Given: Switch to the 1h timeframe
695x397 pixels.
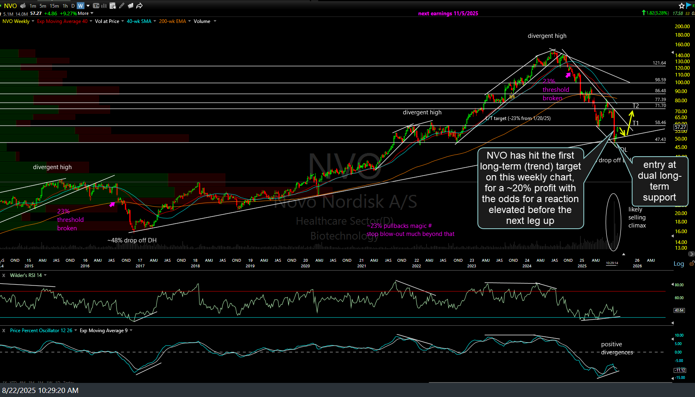Looking at the screenshot, I should 65,6.
